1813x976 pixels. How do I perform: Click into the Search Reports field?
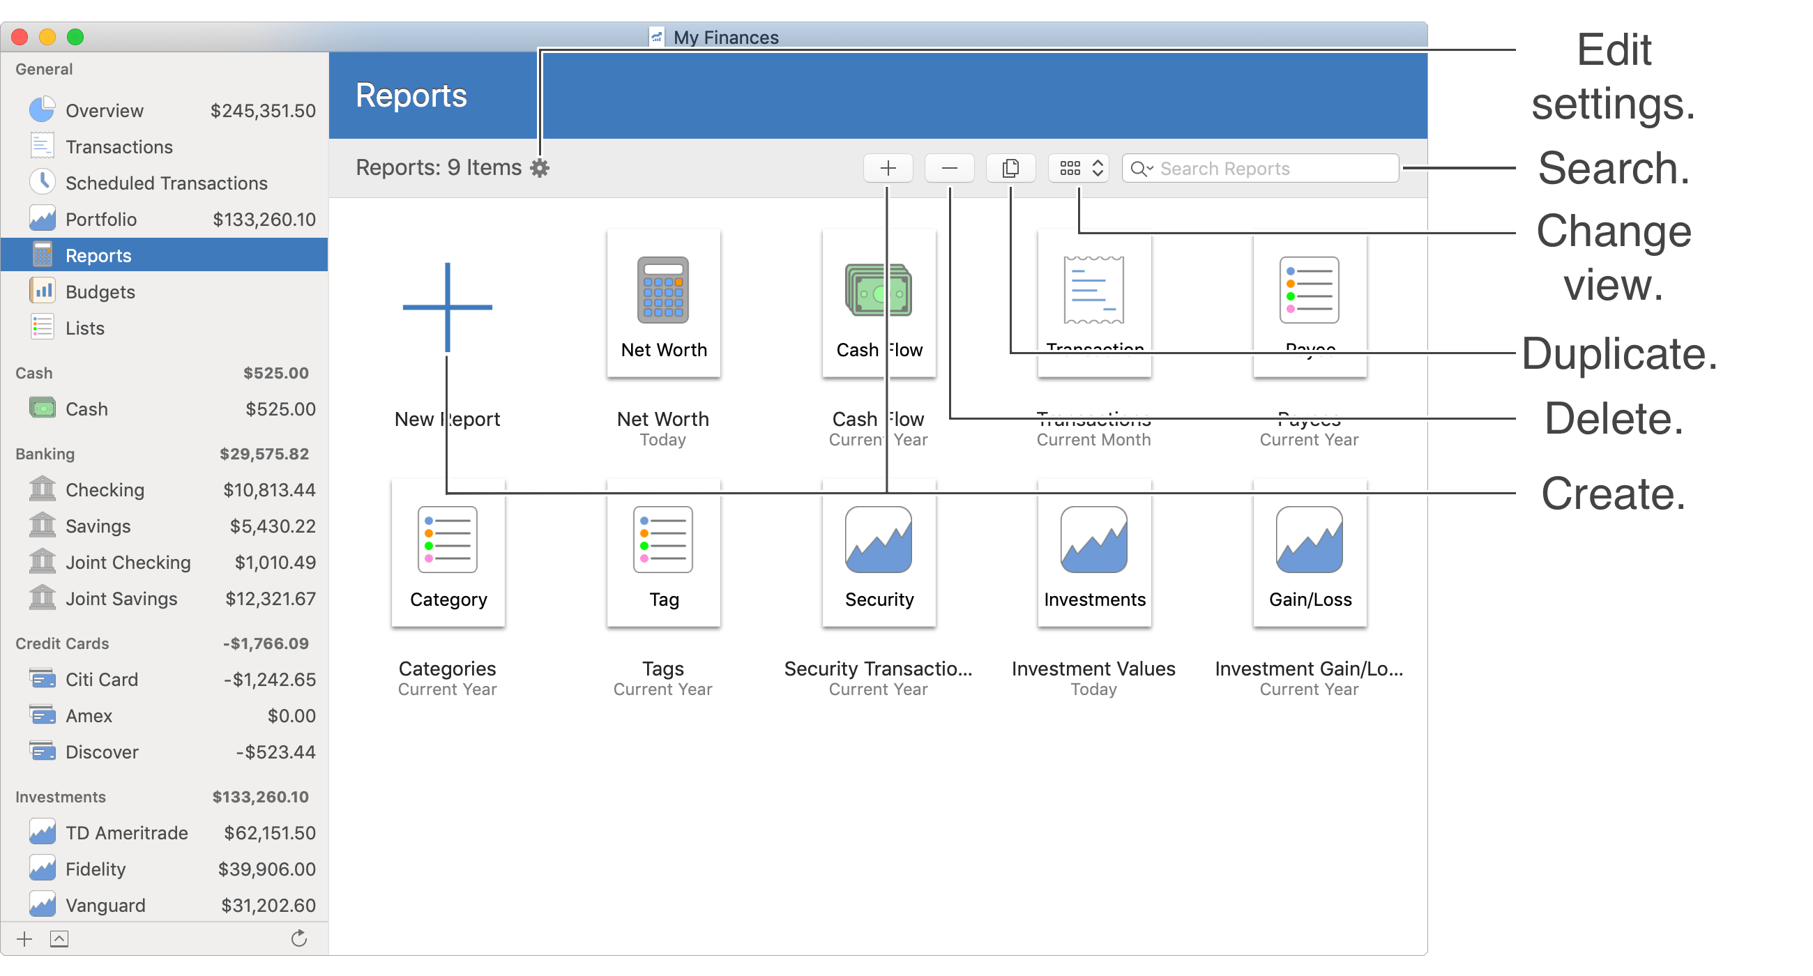coord(1267,168)
